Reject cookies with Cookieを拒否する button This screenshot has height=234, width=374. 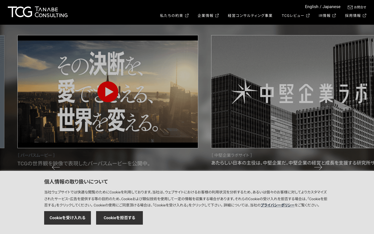pyautogui.click(x=119, y=218)
